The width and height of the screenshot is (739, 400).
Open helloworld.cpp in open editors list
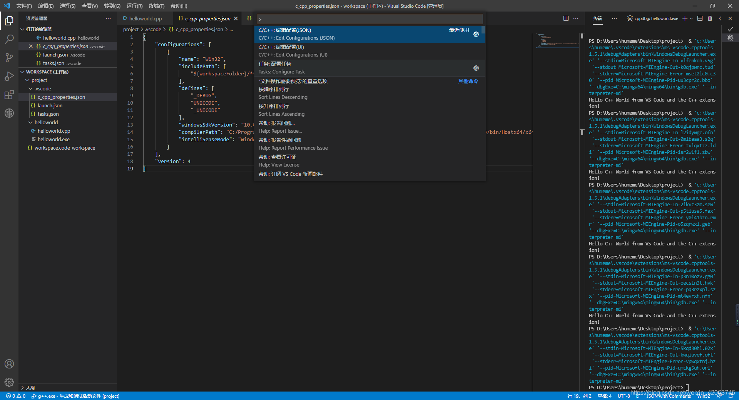68,38
